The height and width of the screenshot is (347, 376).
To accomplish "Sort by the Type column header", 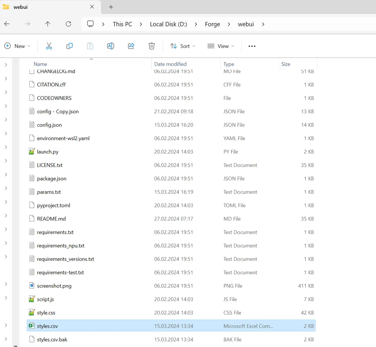I will click(x=229, y=64).
